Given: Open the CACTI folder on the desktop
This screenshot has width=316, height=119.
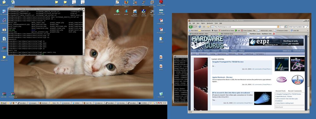Looking at the screenshot, I should point(57,3).
